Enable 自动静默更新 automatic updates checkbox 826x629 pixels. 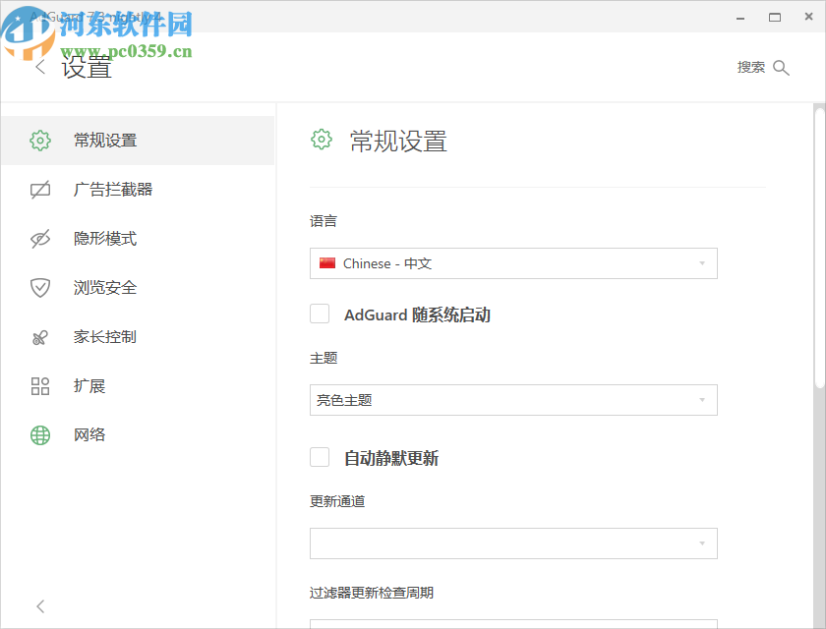(x=320, y=456)
